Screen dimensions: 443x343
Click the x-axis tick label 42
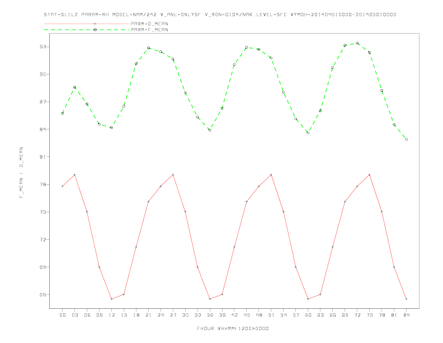pos(234,315)
